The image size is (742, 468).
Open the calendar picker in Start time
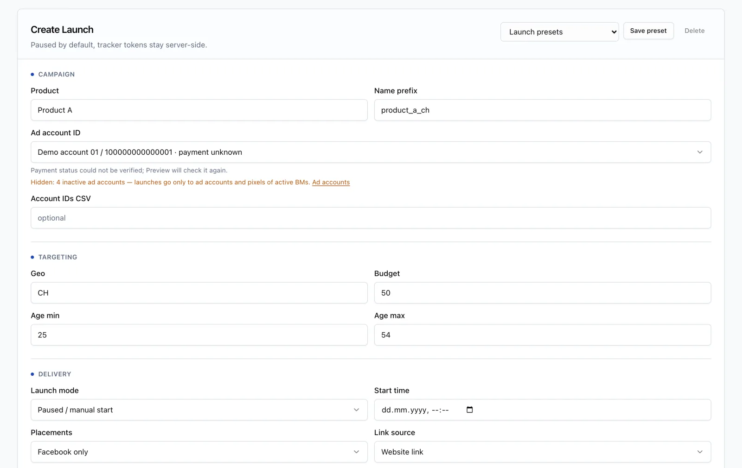[x=469, y=410]
